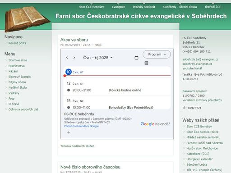
Task: Click the open Bible book logo
Action: (27, 18)
